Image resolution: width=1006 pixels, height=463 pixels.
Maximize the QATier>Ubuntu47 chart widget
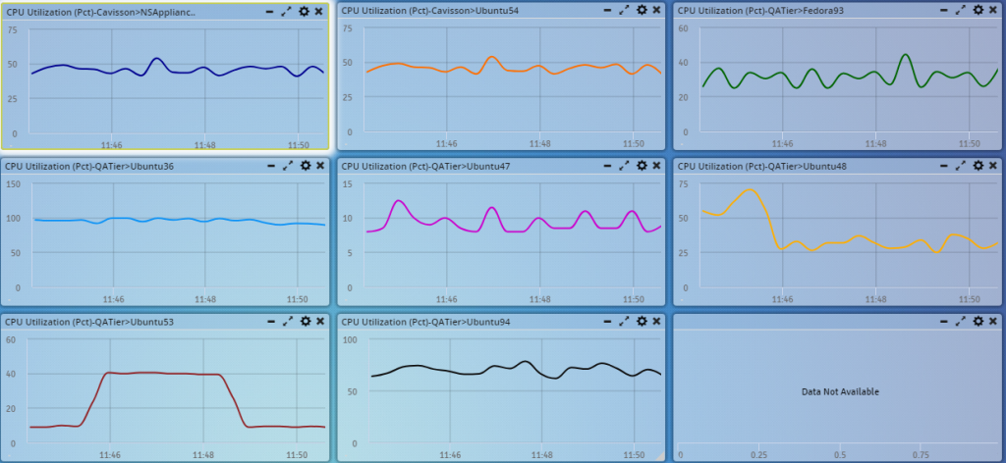pos(624,166)
